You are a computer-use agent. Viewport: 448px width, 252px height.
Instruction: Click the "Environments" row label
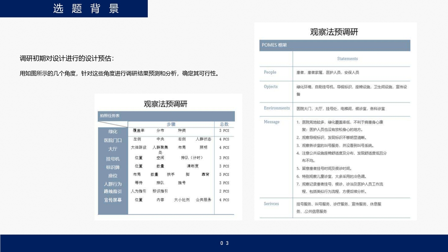pyautogui.click(x=277, y=108)
